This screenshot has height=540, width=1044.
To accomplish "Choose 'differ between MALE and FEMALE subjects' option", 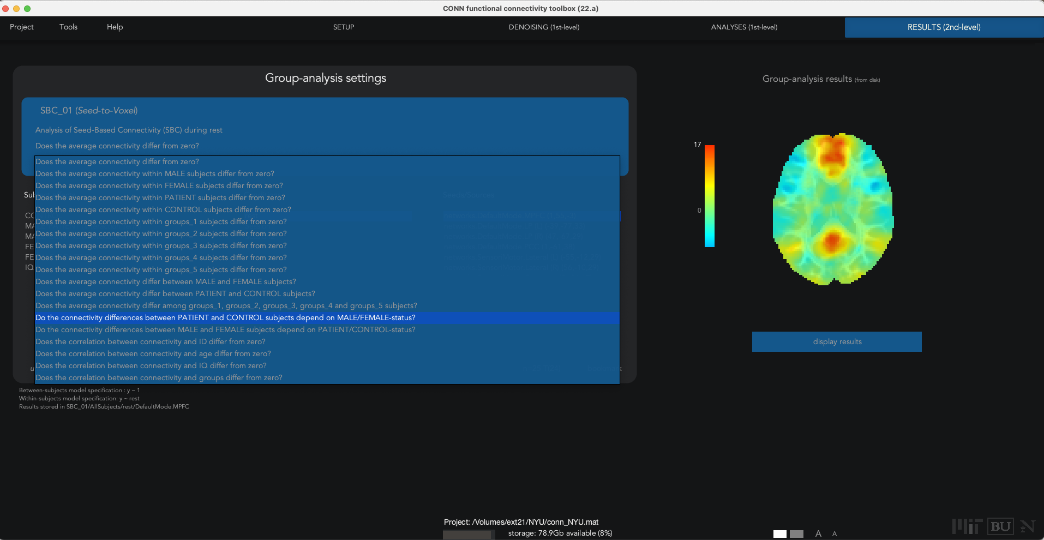I will pyautogui.click(x=166, y=282).
